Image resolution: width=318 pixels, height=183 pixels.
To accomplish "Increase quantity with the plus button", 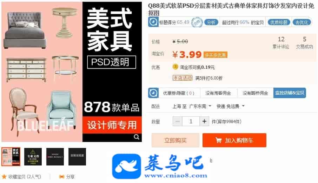I will (x=204, y=121).
